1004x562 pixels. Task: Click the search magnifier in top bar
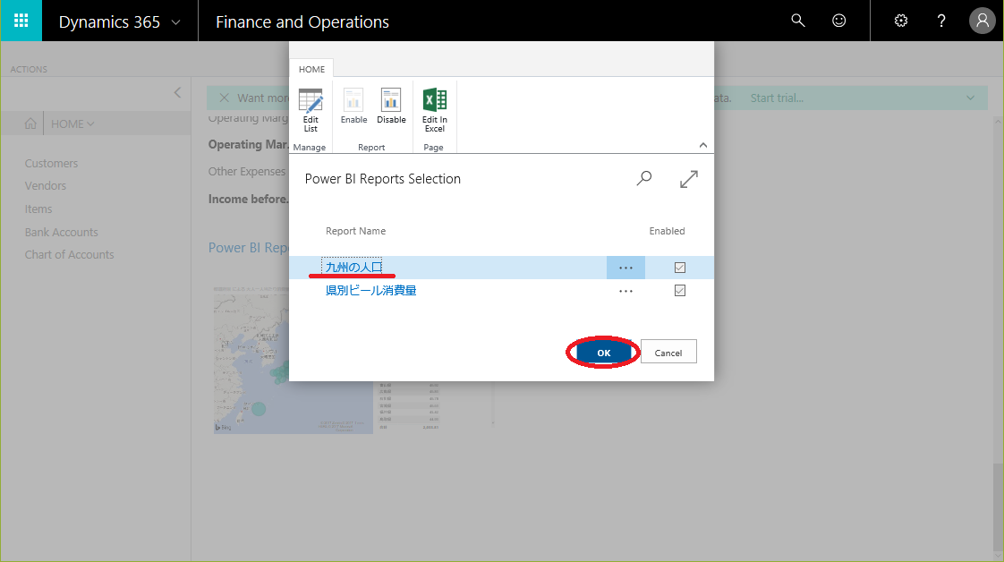[x=798, y=21]
